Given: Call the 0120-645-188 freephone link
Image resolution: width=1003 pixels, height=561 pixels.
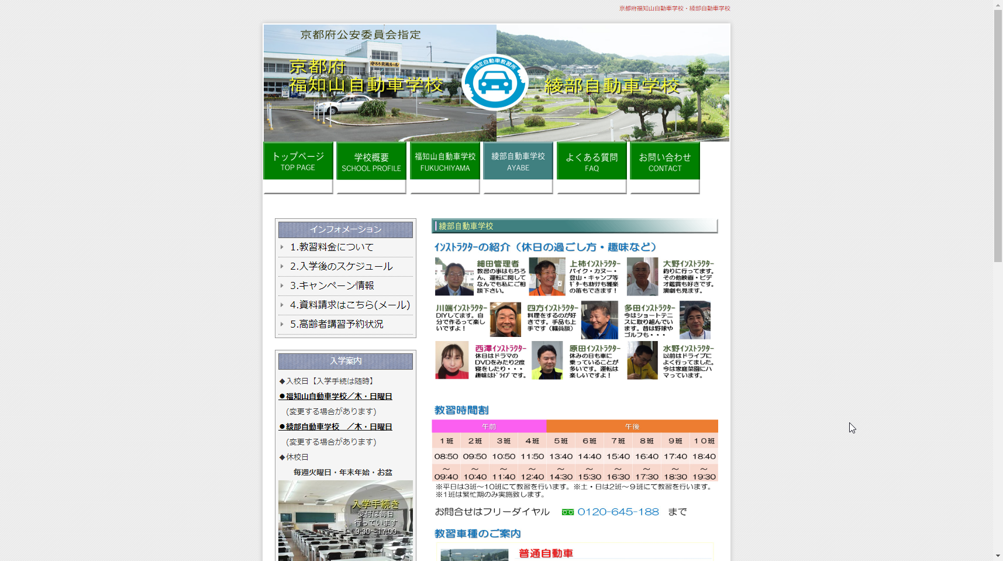Looking at the screenshot, I should (x=617, y=511).
